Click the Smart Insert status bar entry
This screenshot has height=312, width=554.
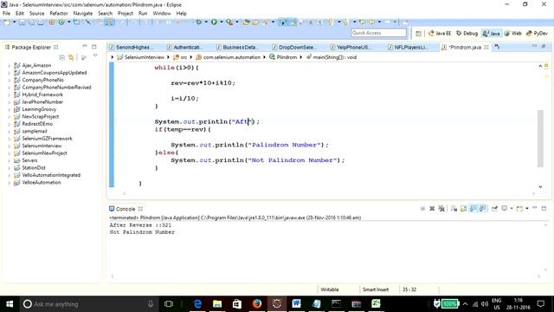[x=375, y=289]
